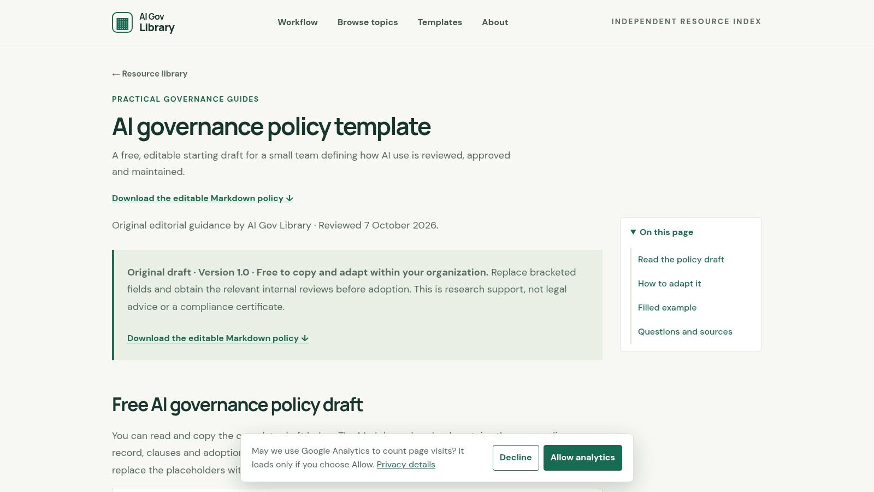Open Browse topics in navigation

point(368,22)
